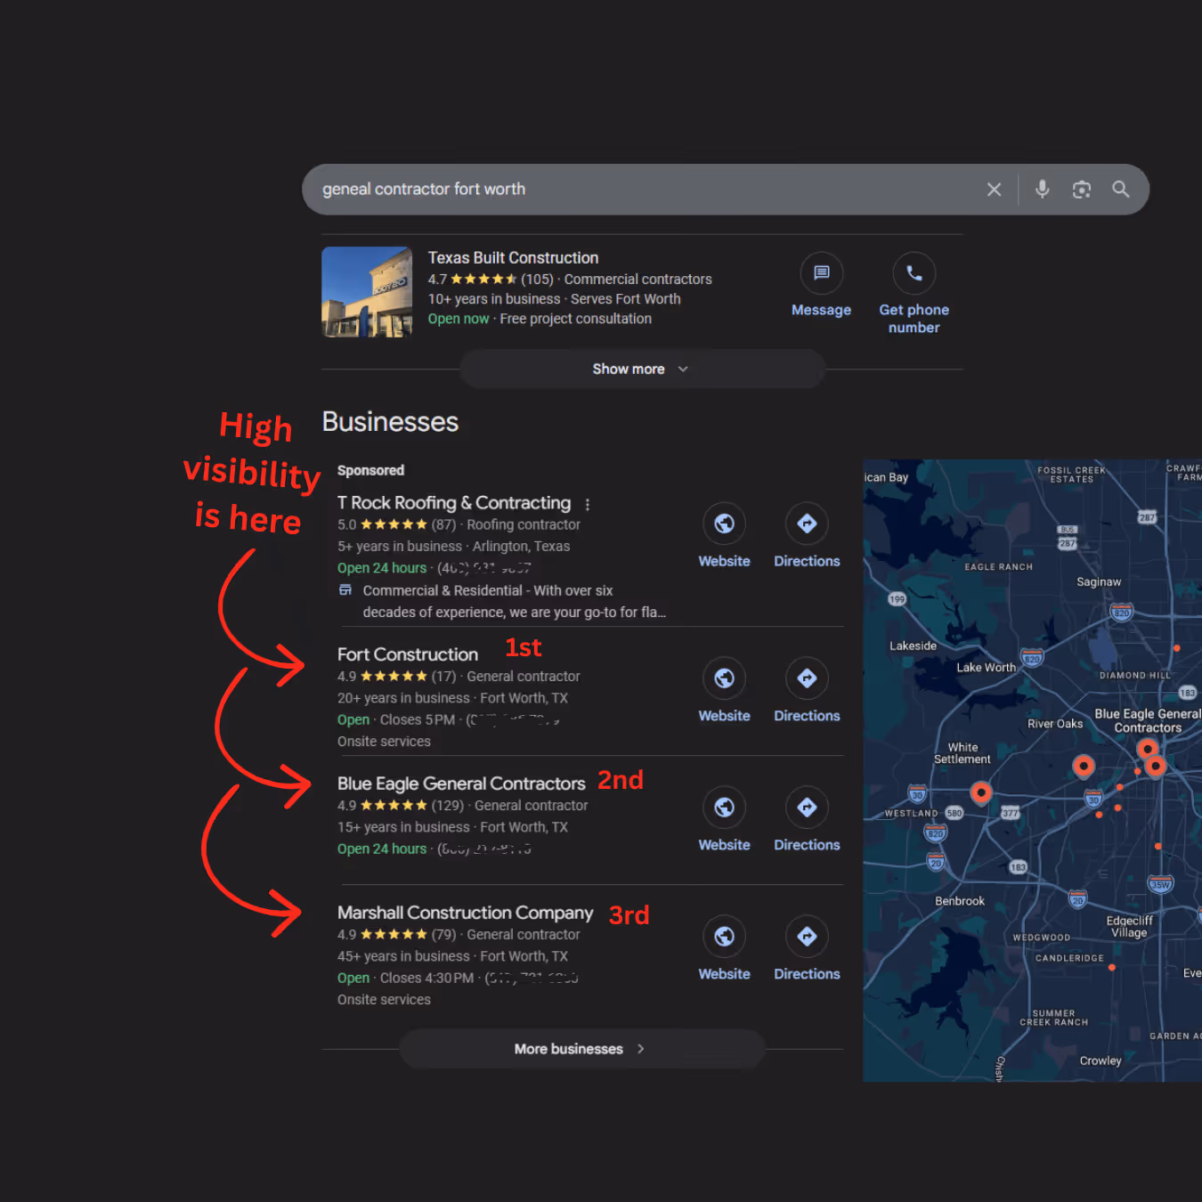Open Marshall Construction Company website icon
The width and height of the screenshot is (1202, 1202).
tap(725, 937)
